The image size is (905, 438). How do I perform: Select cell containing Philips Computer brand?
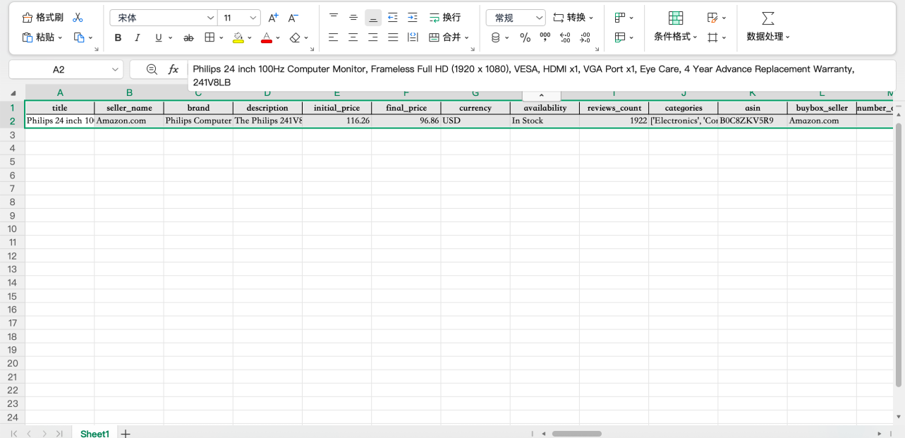click(x=198, y=121)
